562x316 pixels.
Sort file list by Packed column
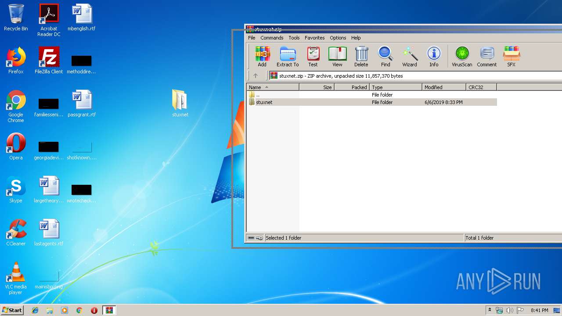[x=352, y=87]
